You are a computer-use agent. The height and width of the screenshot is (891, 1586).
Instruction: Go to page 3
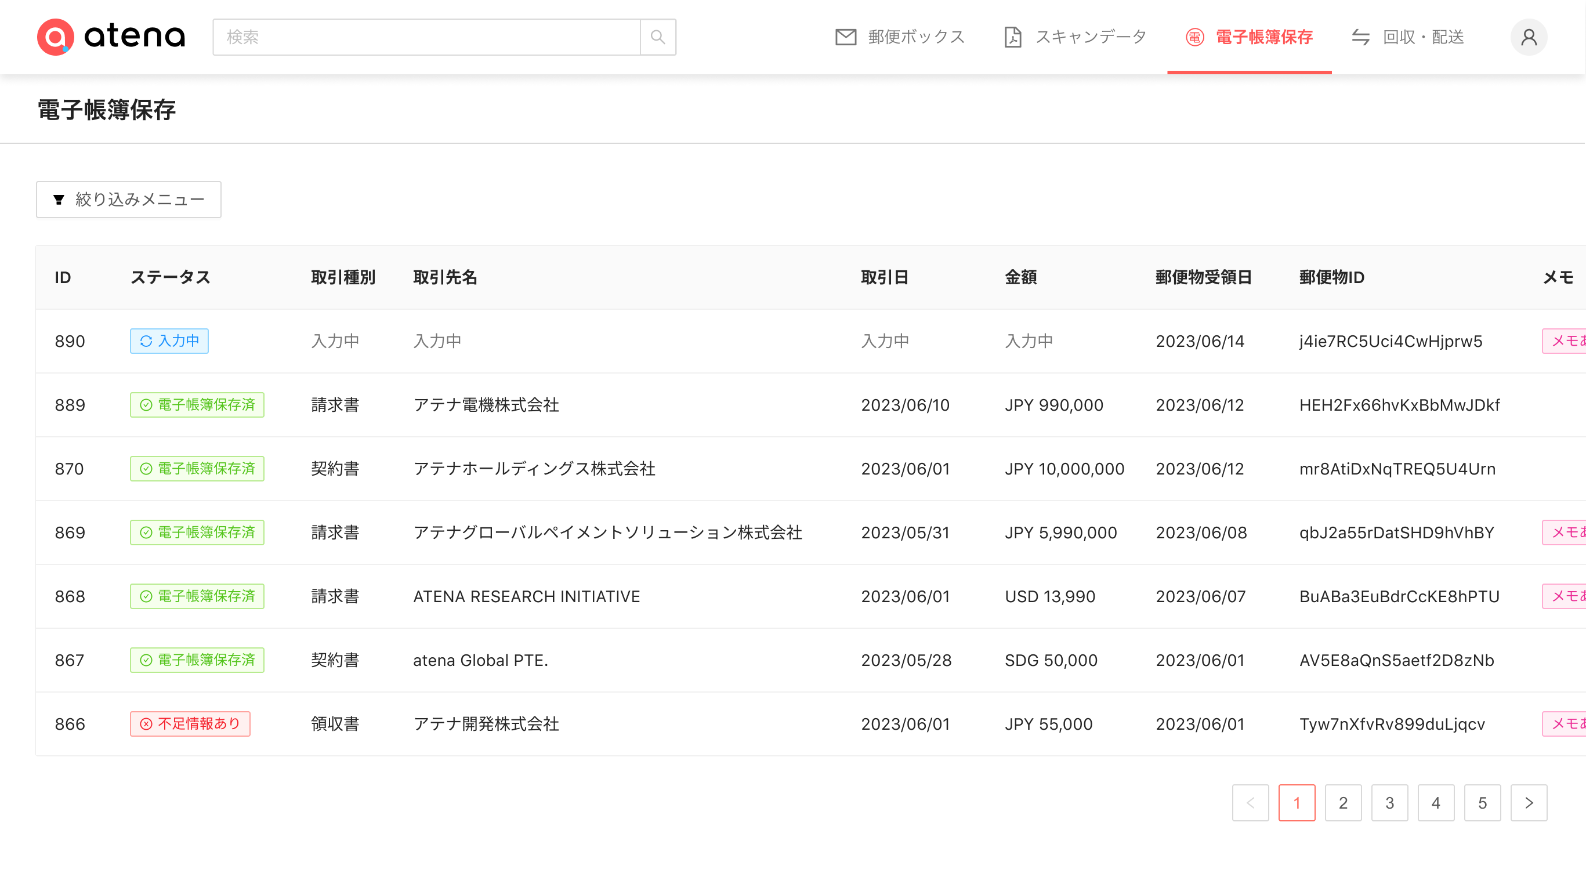pos(1389,802)
